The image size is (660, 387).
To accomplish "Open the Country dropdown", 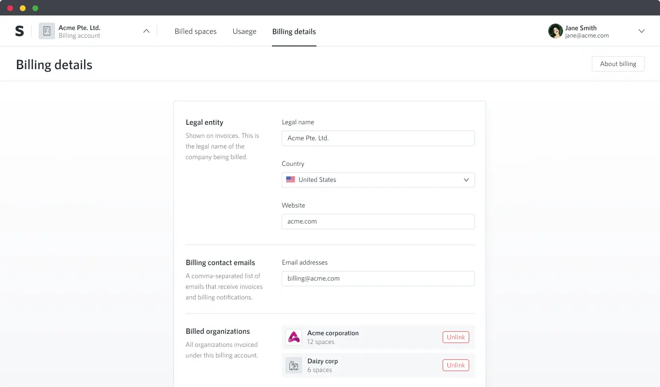I will pos(378,180).
